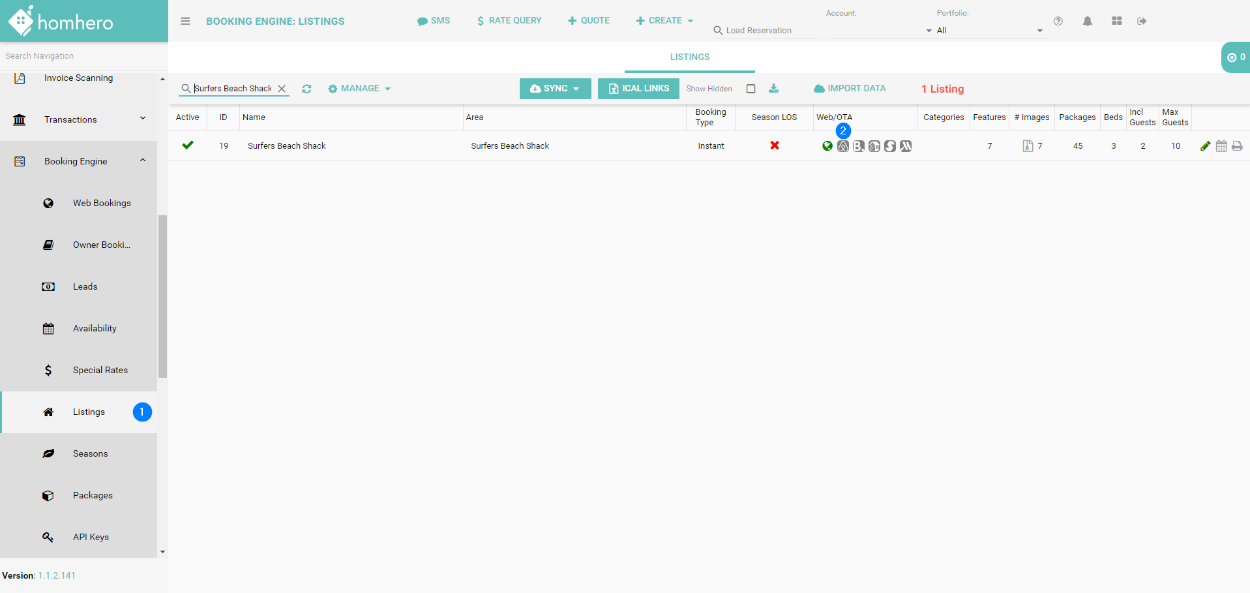Viewport: 1250px width, 593px height.
Task: Enable the Show Hidden checkbox
Action: [751, 89]
